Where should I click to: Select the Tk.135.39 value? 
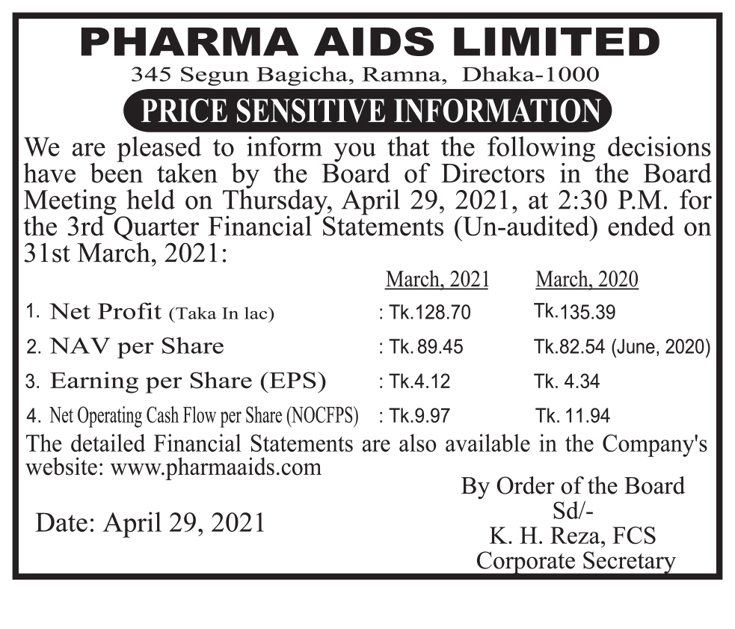pyautogui.click(x=575, y=312)
